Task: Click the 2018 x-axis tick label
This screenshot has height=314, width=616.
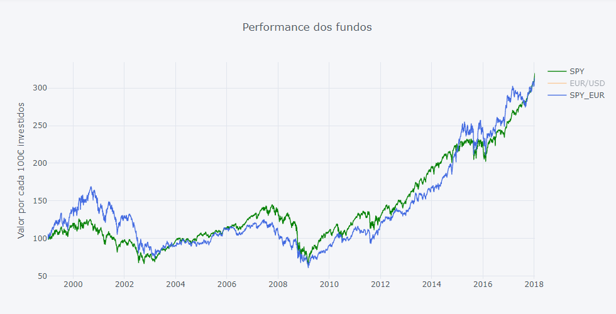Action: [534, 284]
